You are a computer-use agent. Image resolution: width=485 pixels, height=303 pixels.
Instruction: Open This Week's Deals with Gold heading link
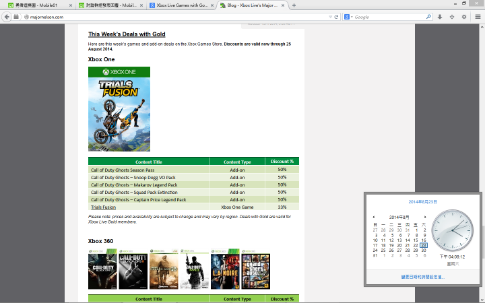point(127,34)
